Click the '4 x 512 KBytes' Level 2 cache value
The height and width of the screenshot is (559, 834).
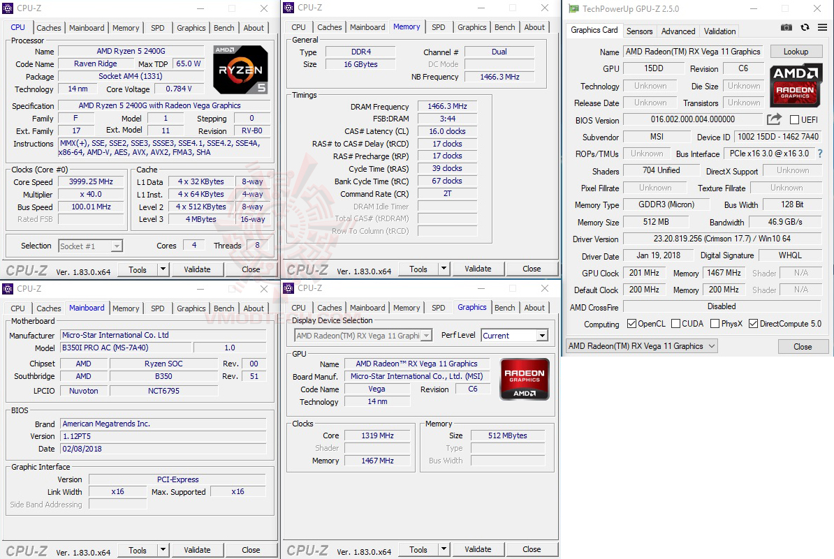(x=201, y=207)
